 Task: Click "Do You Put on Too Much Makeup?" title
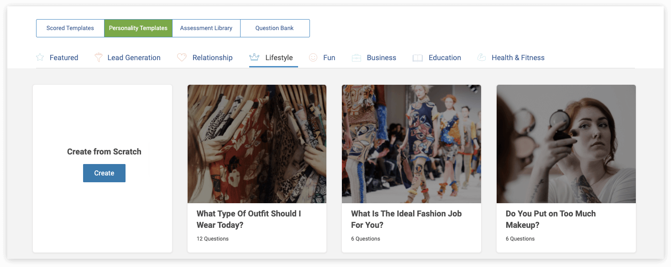click(x=550, y=219)
